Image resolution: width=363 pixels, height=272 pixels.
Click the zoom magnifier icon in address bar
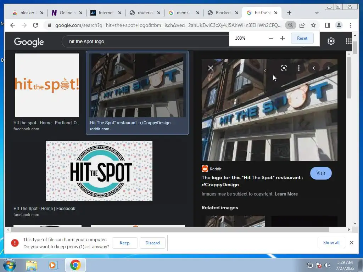[x=291, y=25]
